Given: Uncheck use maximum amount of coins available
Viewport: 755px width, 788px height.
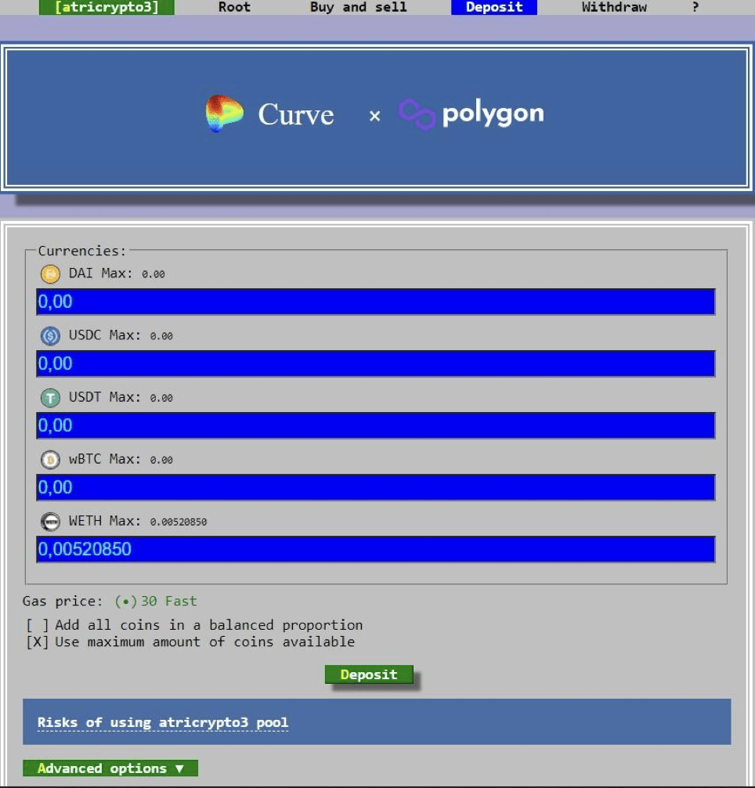Looking at the screenshot, I should [38, 642].
